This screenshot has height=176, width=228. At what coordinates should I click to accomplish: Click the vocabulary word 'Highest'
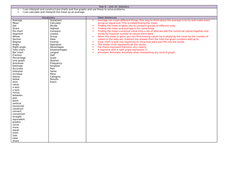(54, 28)
